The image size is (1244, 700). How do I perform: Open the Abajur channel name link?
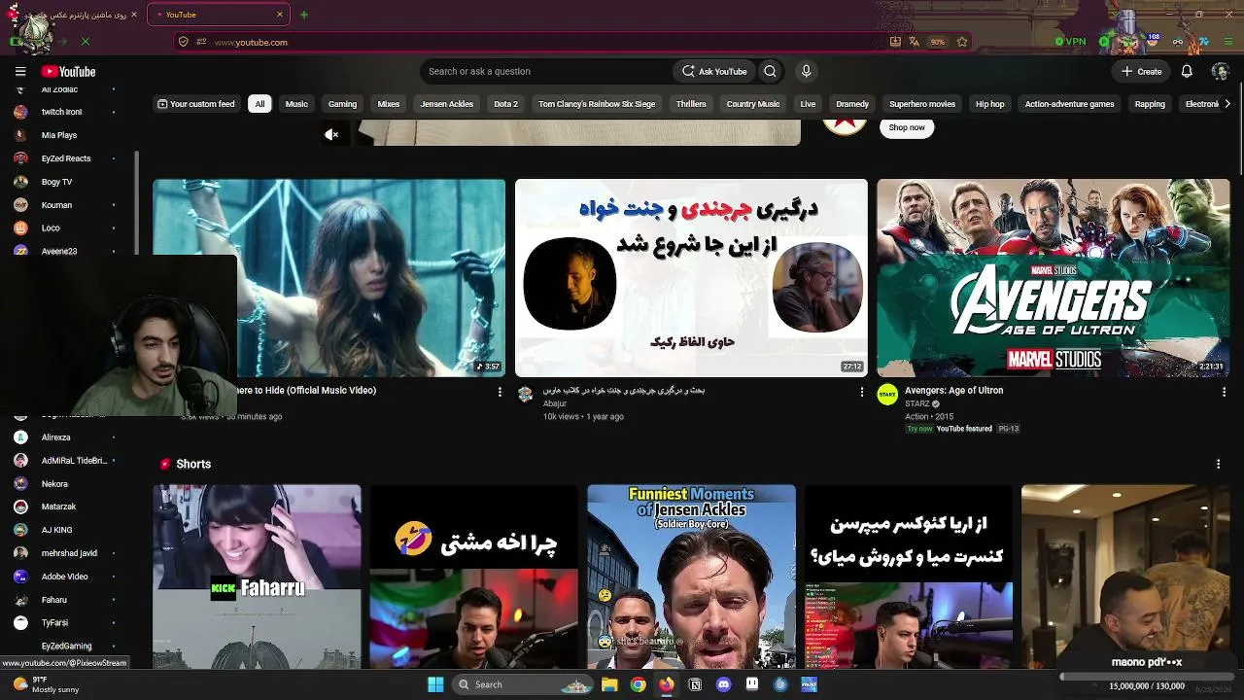tap(555, 403)
